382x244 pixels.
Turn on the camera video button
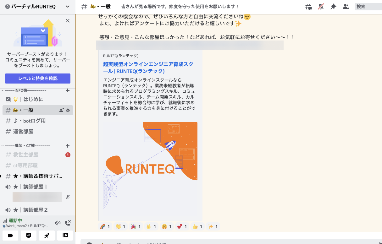(10, 236)
